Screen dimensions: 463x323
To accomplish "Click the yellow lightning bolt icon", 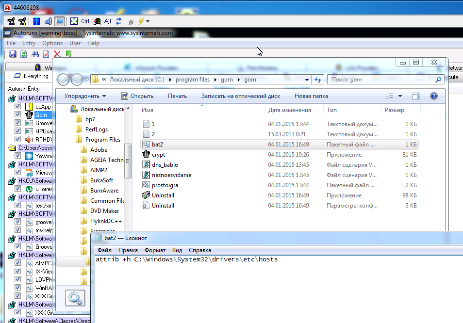I will click(x=141, y=21).
